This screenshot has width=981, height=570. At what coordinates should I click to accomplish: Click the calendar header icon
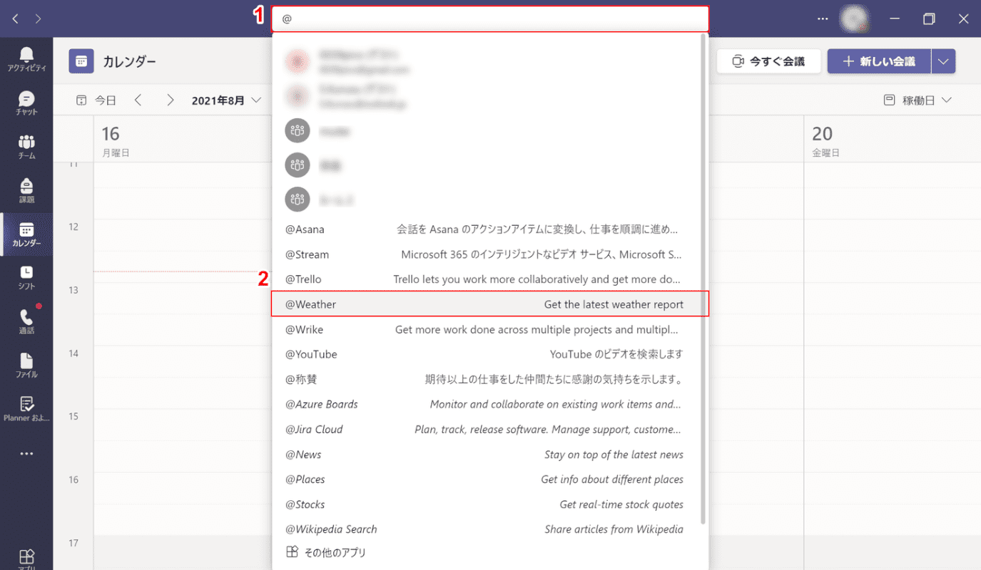pos(81,61)
